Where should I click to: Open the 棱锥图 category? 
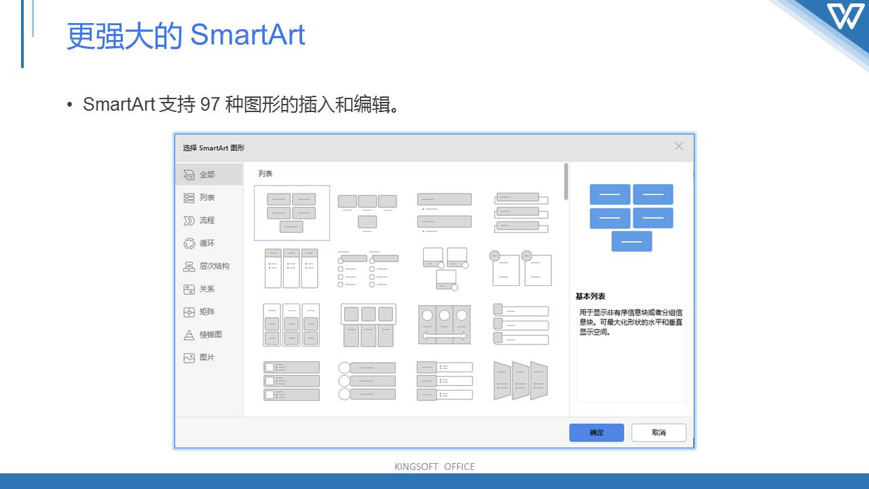(x=209, y=335)
